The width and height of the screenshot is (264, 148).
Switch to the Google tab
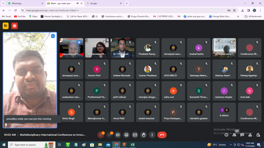[104, 3]
